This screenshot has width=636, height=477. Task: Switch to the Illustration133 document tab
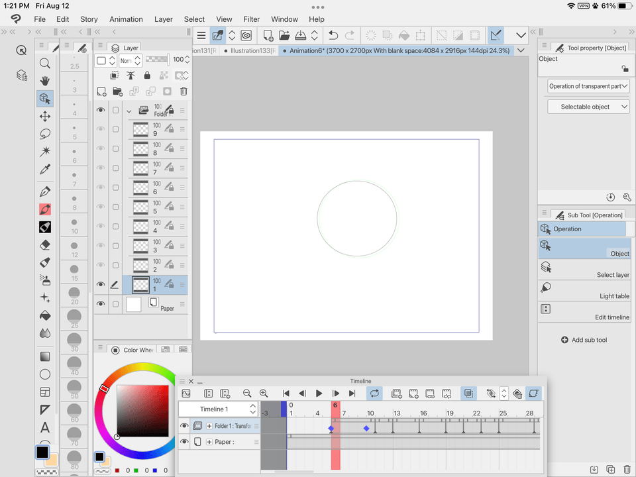pos(249,51)
